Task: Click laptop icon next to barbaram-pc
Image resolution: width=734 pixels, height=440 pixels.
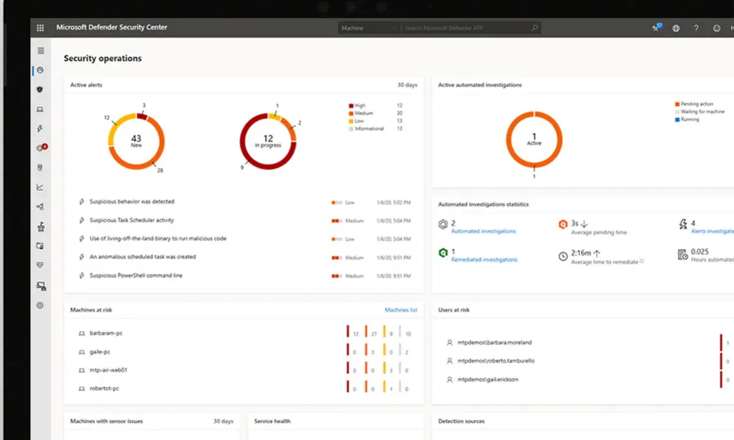Action: (x=81, y=334)
